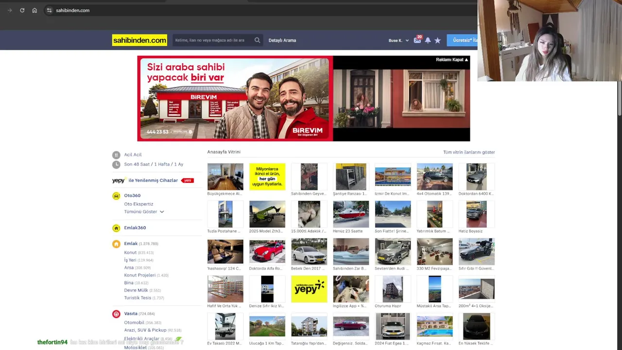The image size is (622, 350).
Task: Open 4x4 Otomatik listing thumbnail
Action: coord(434,176)
